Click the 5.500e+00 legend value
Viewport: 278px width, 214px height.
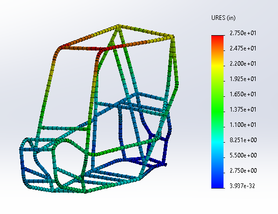(x=243, y=155)
